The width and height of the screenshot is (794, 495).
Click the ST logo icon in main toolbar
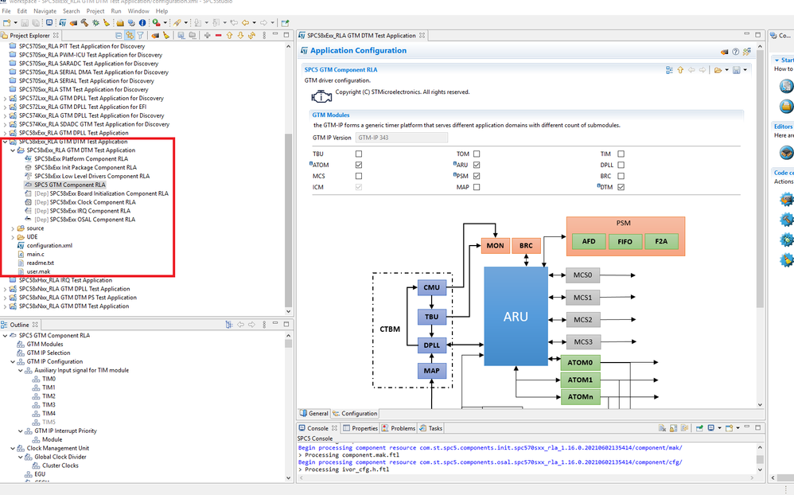click(62, 23)
